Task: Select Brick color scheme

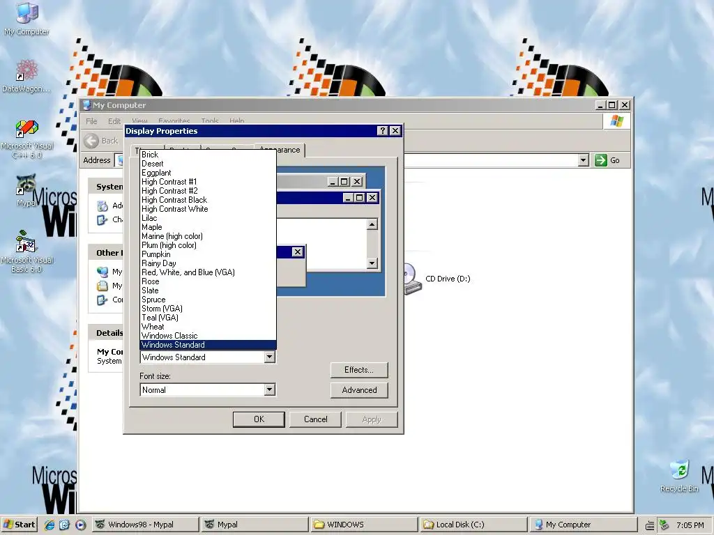Action: [x=208, y=155]
